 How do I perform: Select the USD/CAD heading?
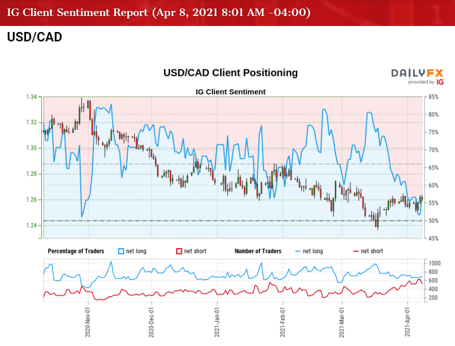pyautogui.click(x=34, y=37)
